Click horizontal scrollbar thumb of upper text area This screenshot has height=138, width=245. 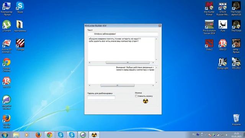point(127,62)
